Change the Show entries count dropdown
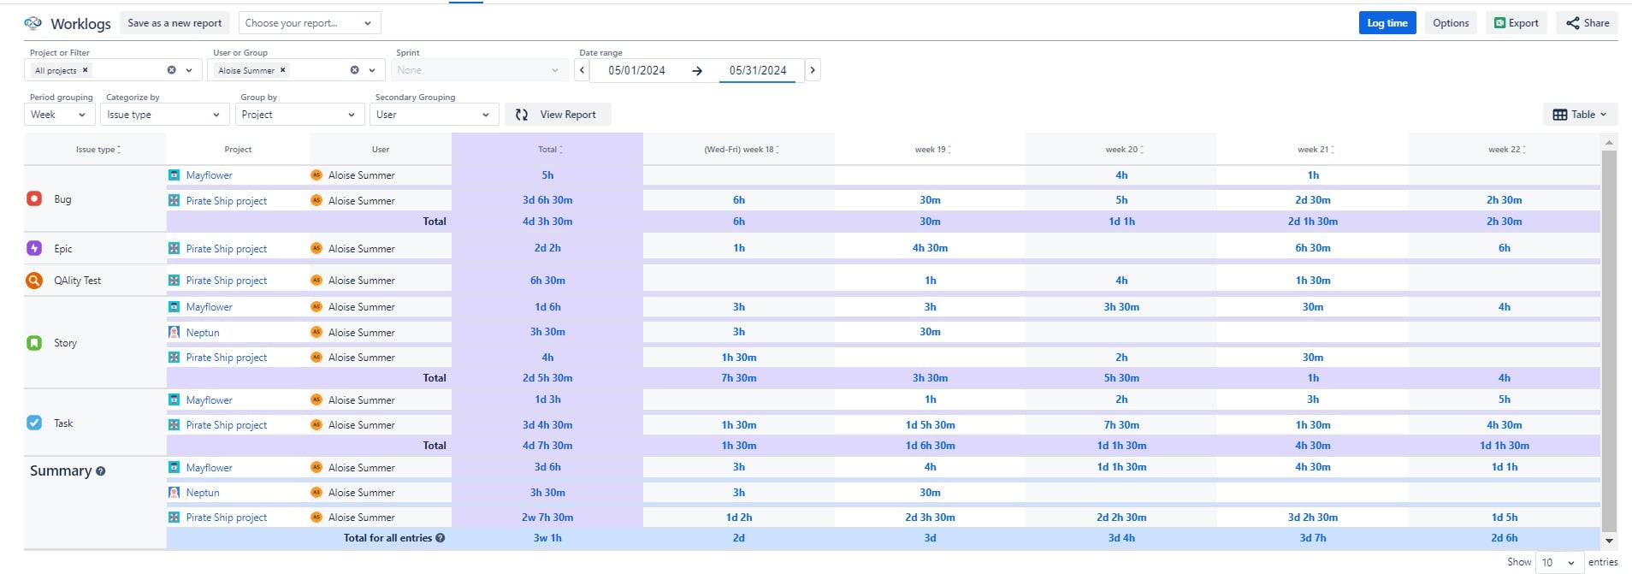1632x574 pixels. (1559, 562)
